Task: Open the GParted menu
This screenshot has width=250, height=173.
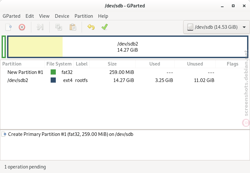Action: coord(12,16)
